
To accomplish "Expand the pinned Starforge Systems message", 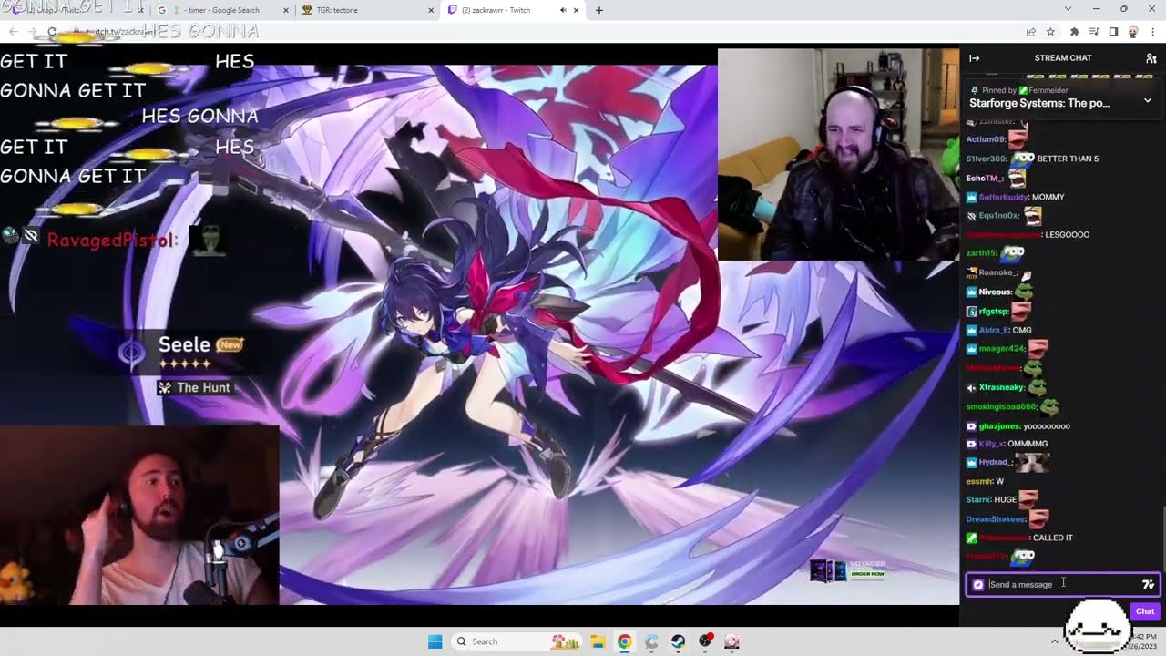I will [1148, 102].
